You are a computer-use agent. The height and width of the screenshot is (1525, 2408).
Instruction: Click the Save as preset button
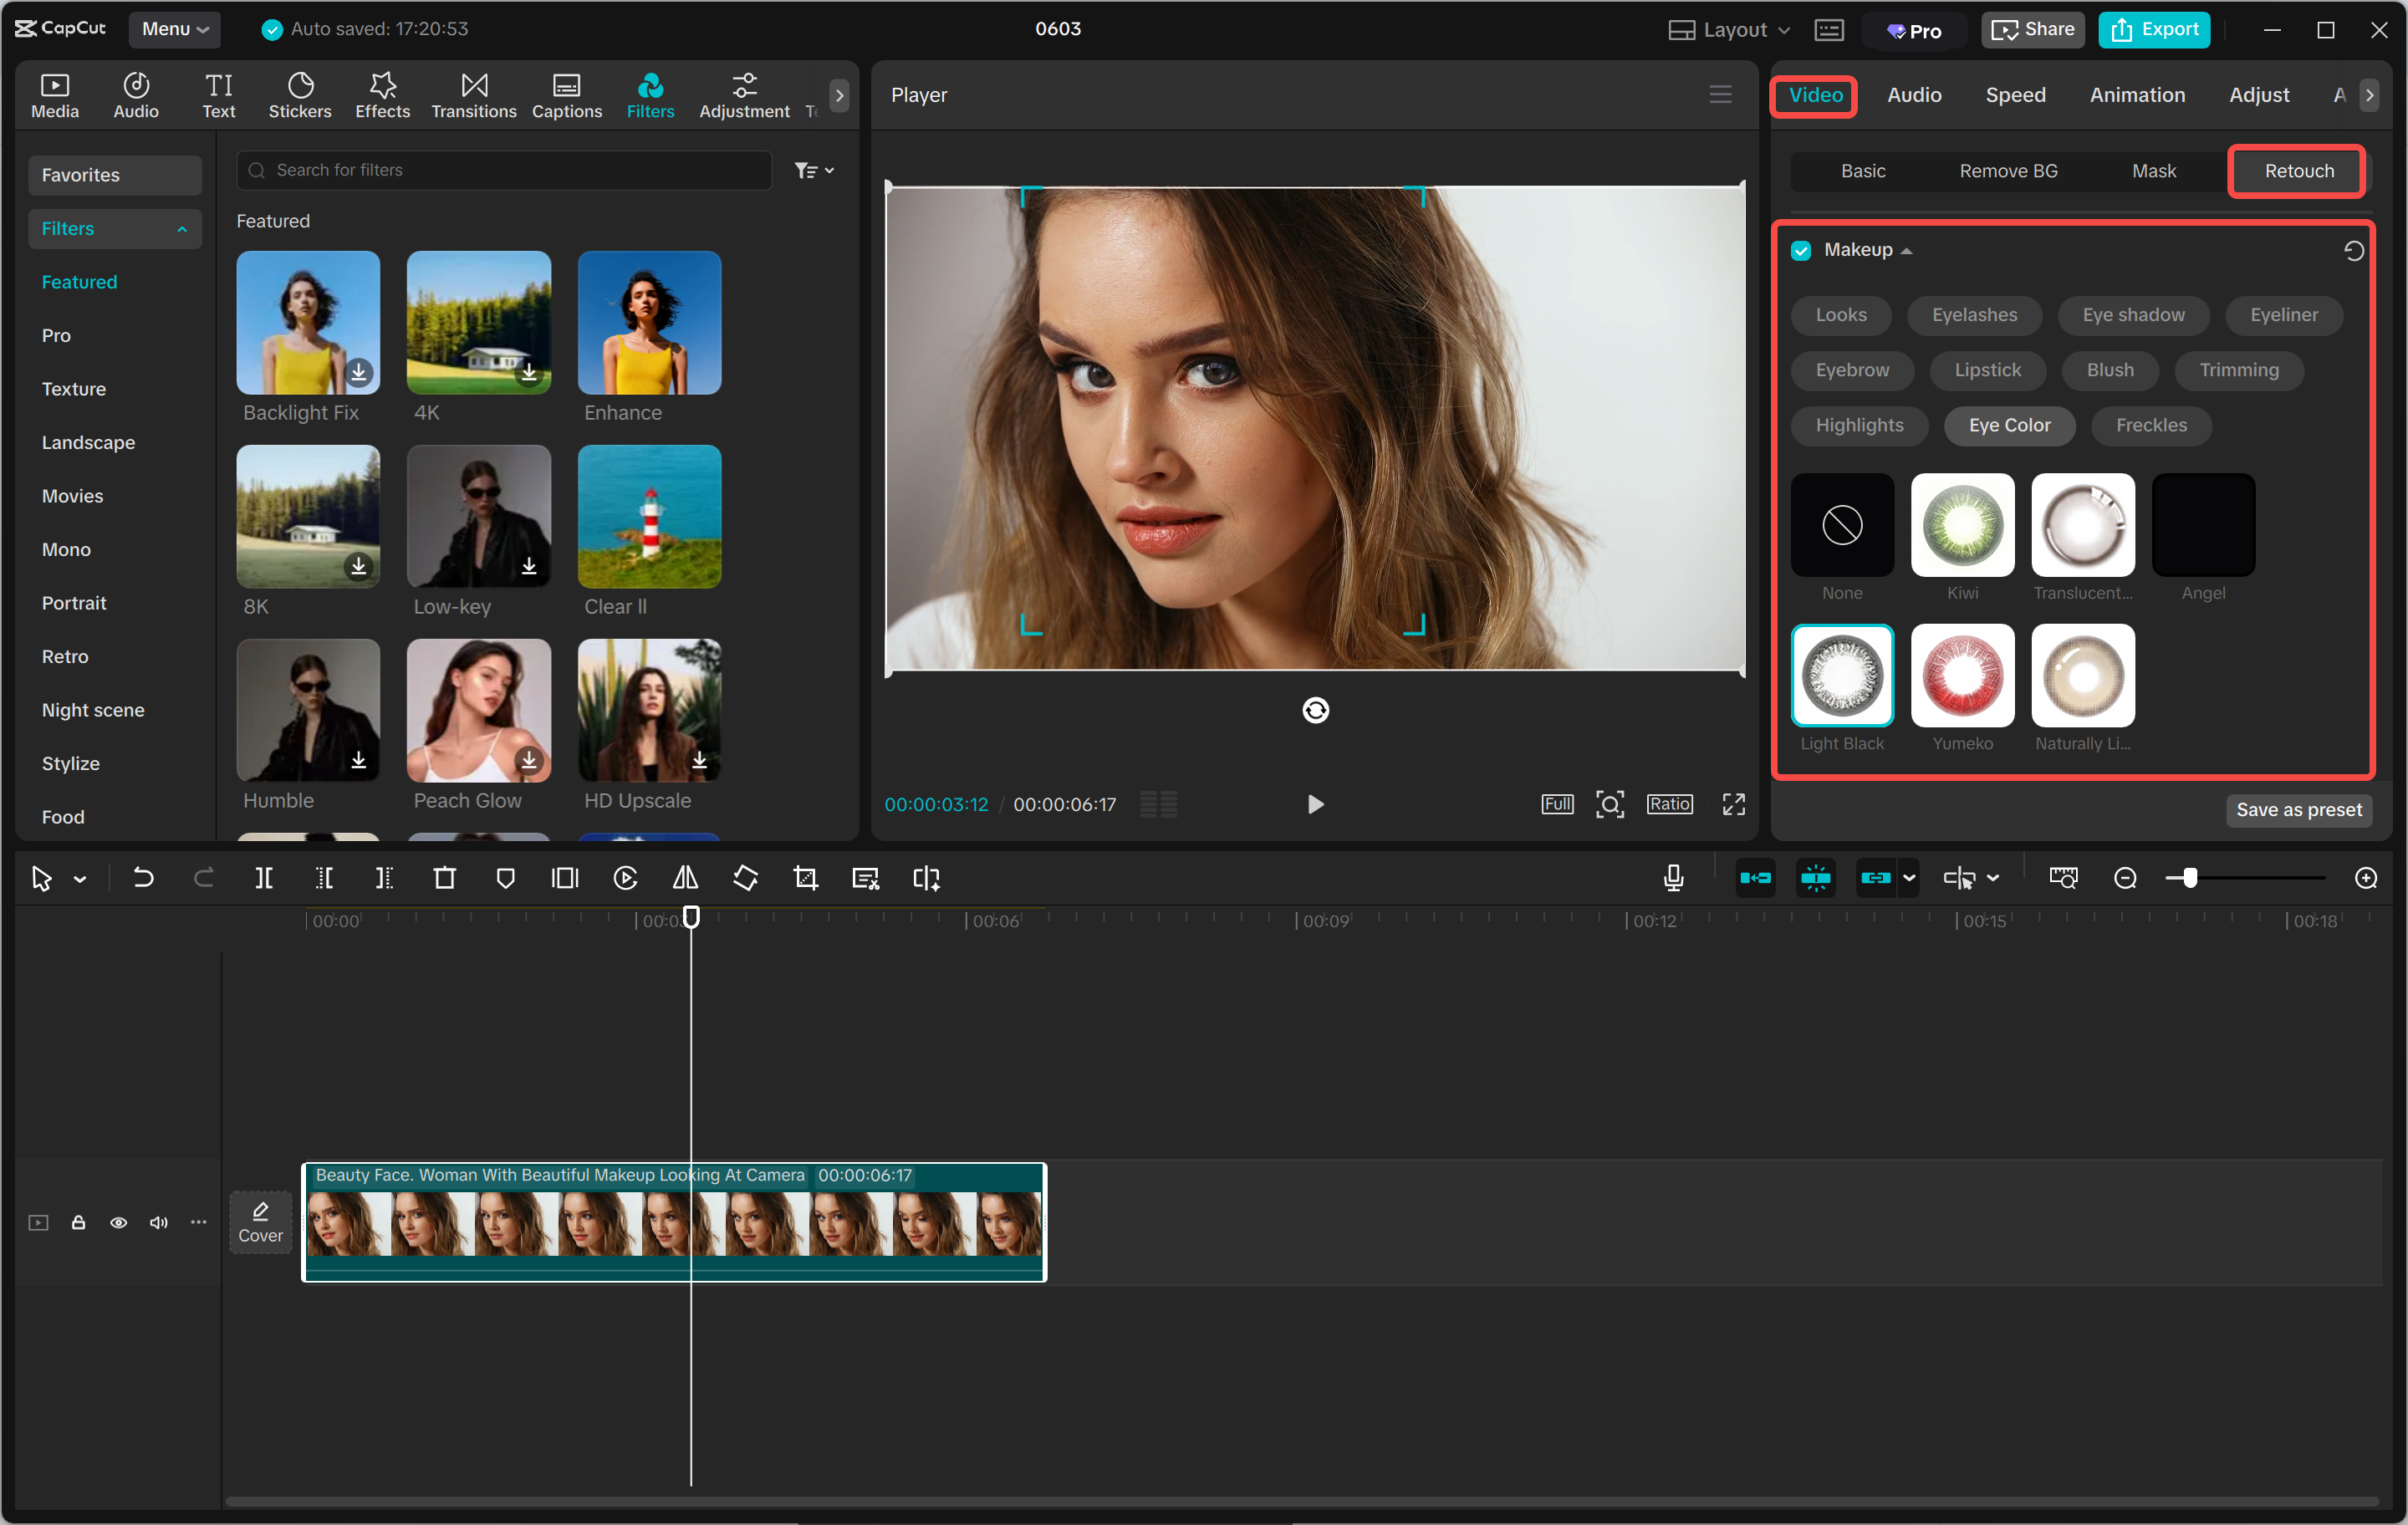click(x=2299, y=810)
